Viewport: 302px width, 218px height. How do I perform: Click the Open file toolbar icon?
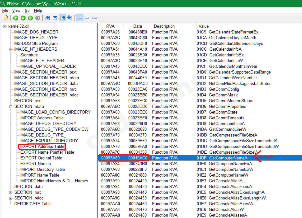click(6, 18)
